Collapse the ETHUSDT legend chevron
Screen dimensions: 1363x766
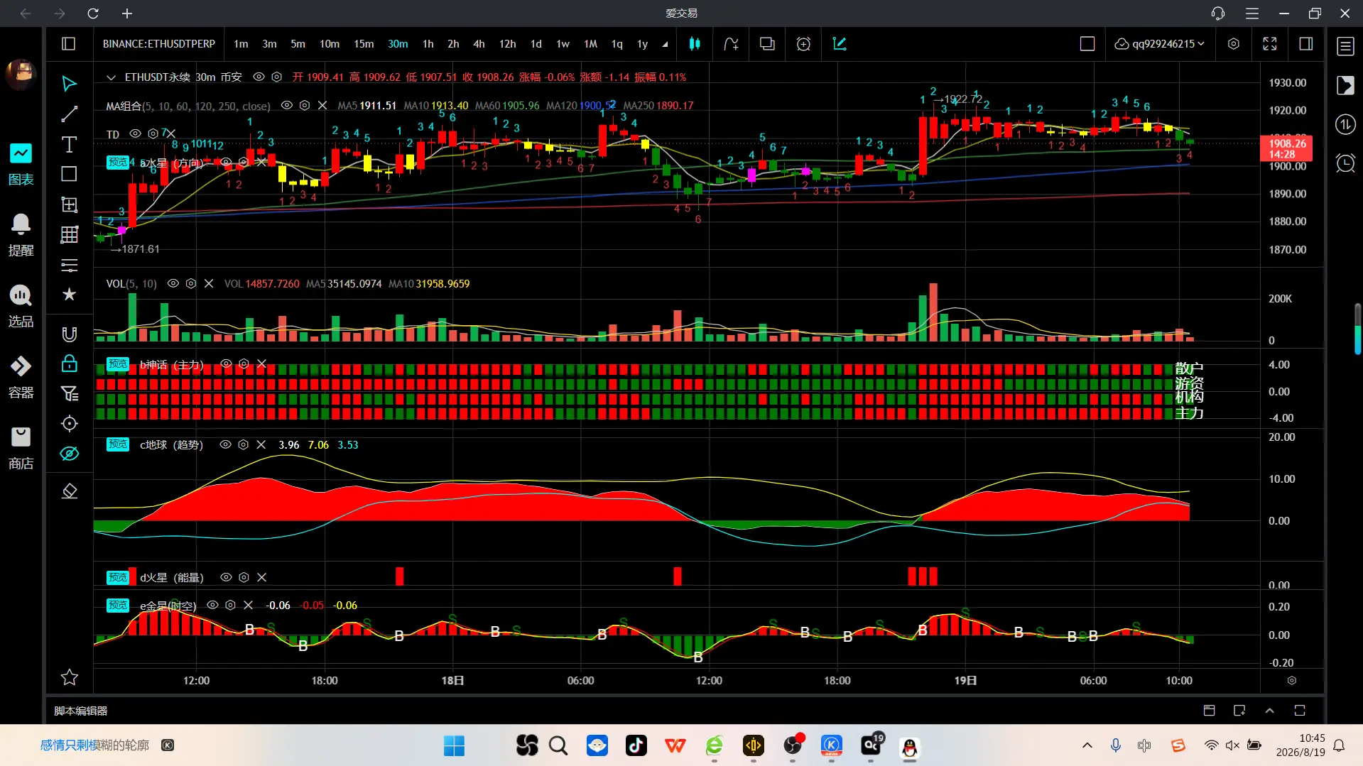tap(111, 77)
